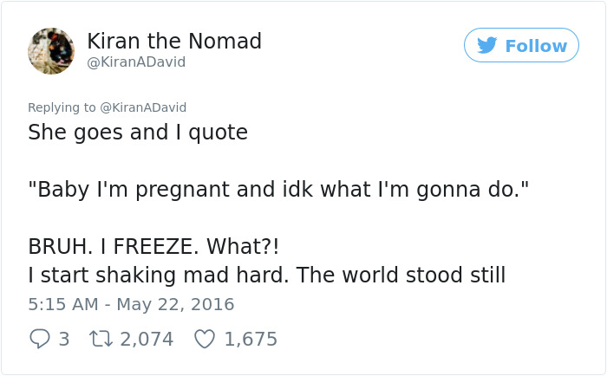The height and width of the screenshot is (376, 607).
Task: Click the reply count 3
Action: [x=63, y=339]
